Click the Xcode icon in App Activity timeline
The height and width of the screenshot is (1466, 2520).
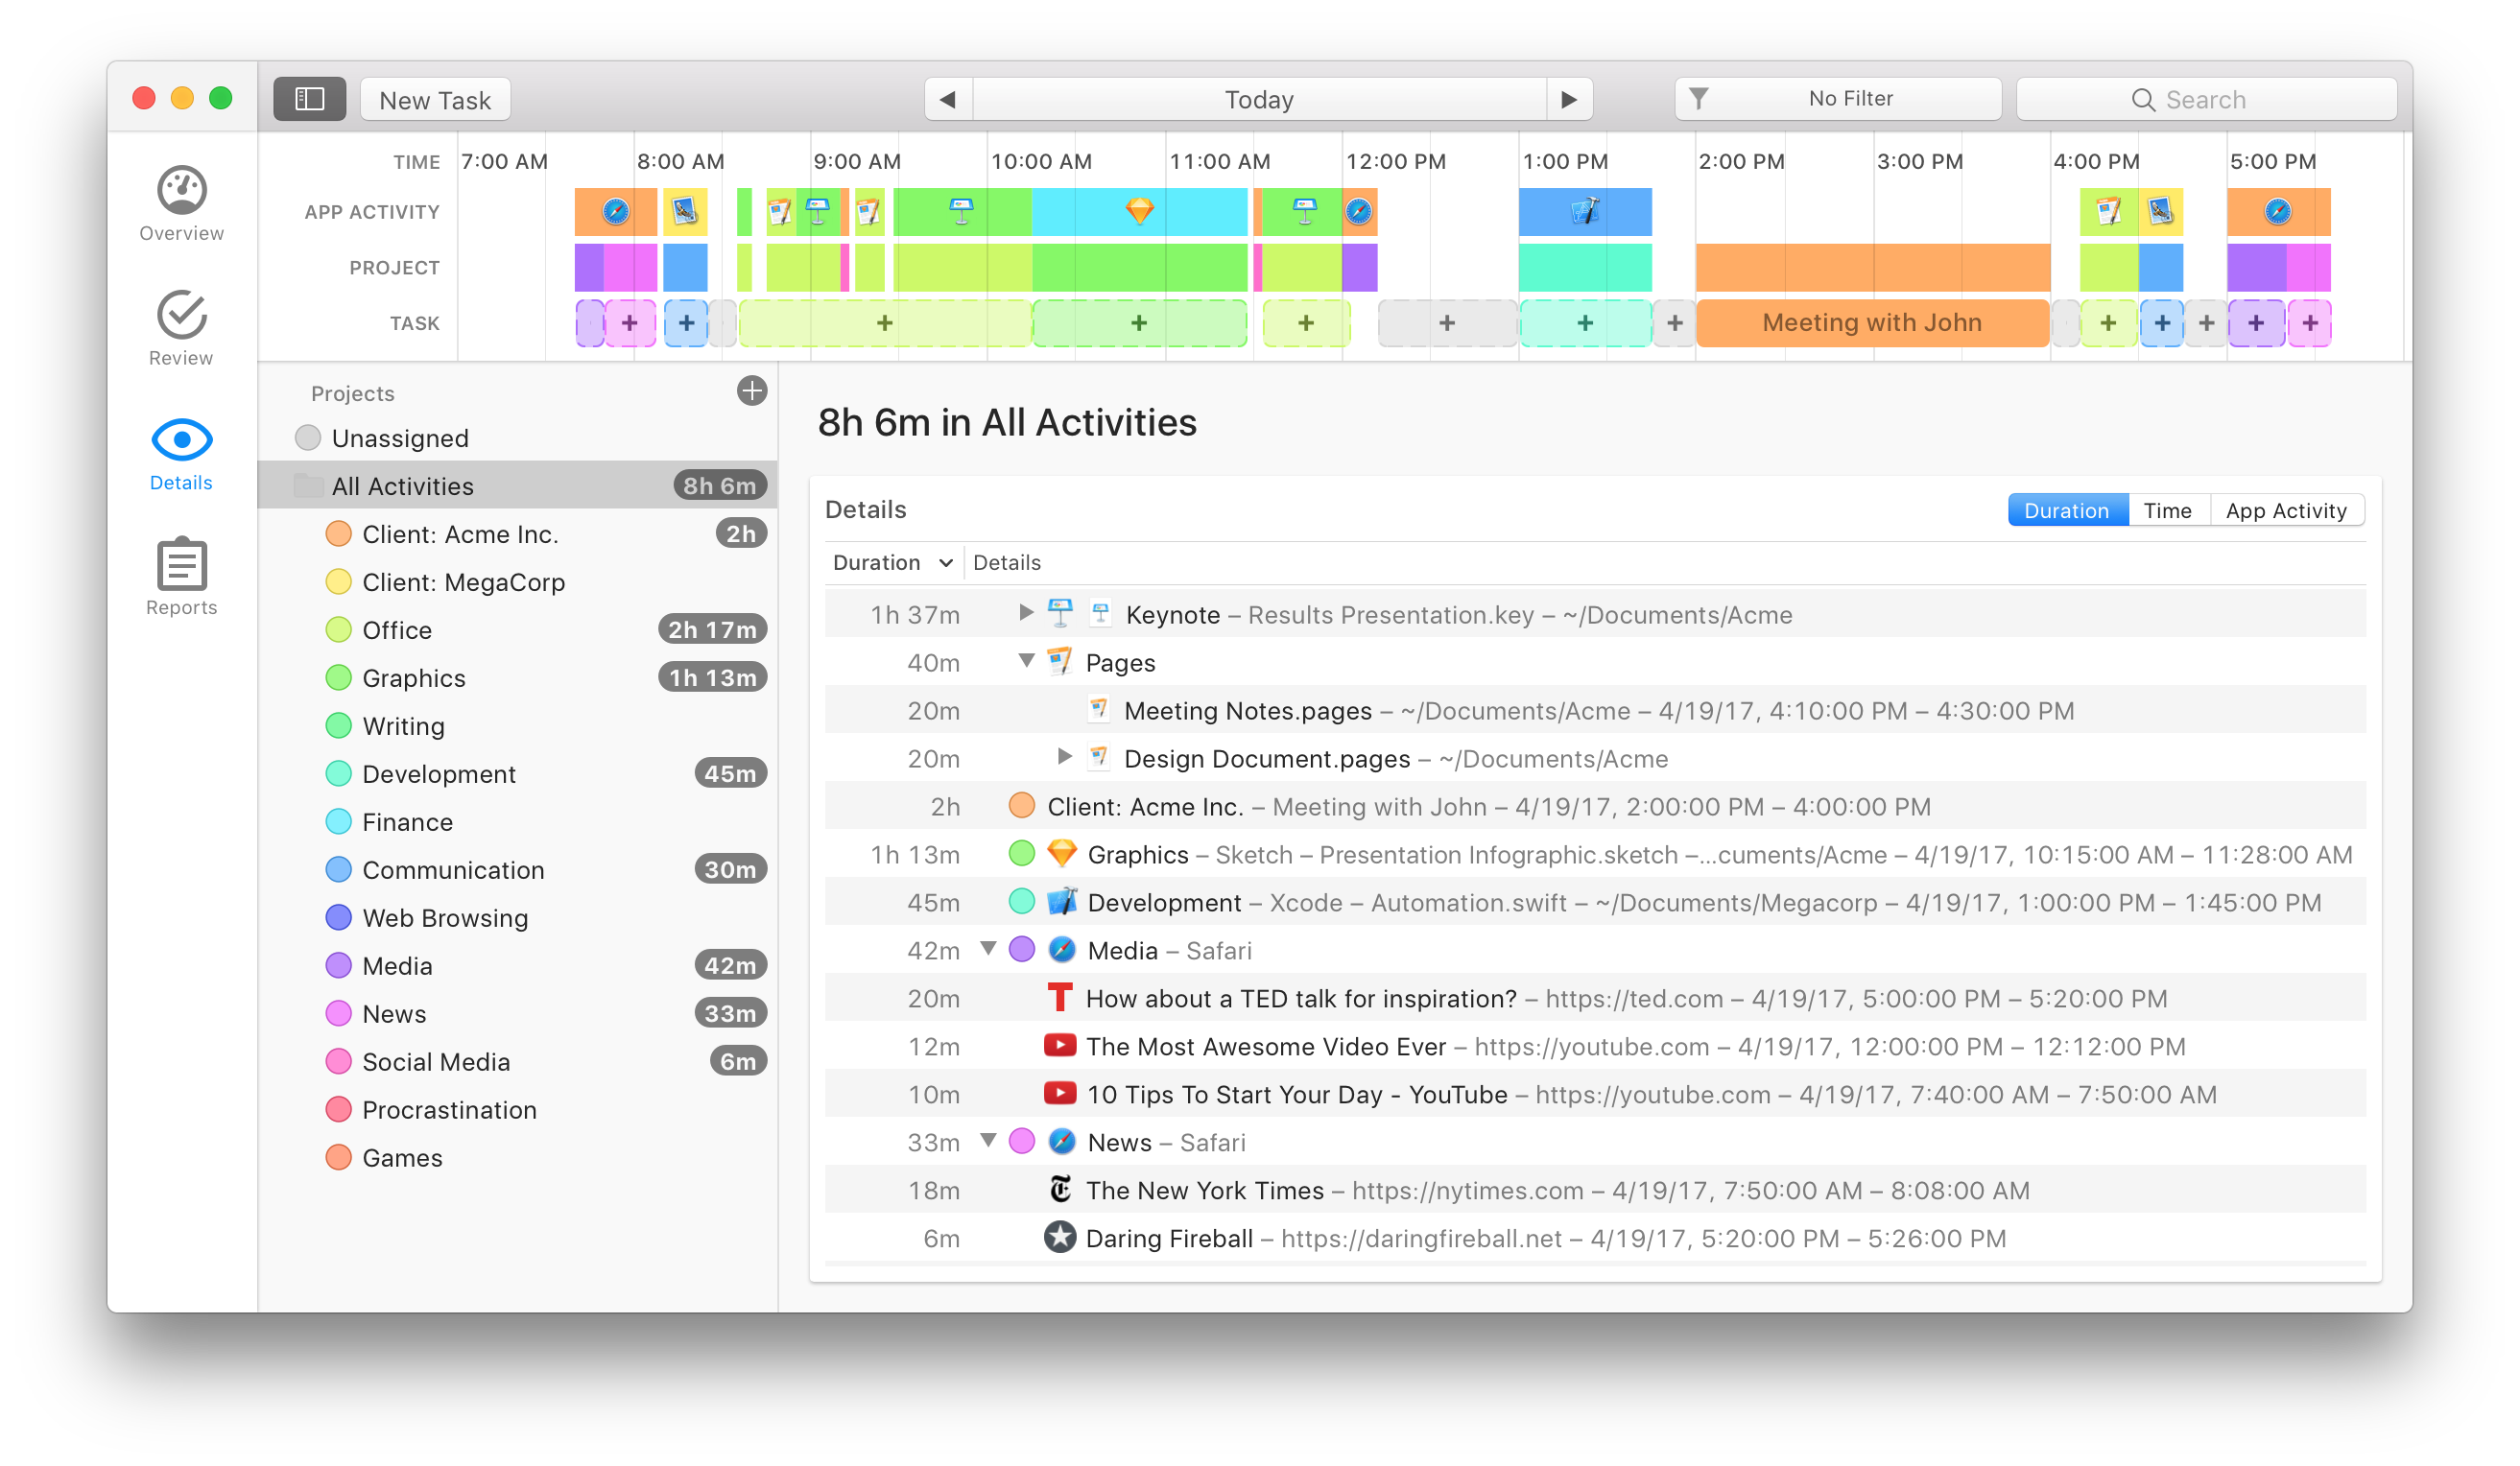[x=1585, y=211]
